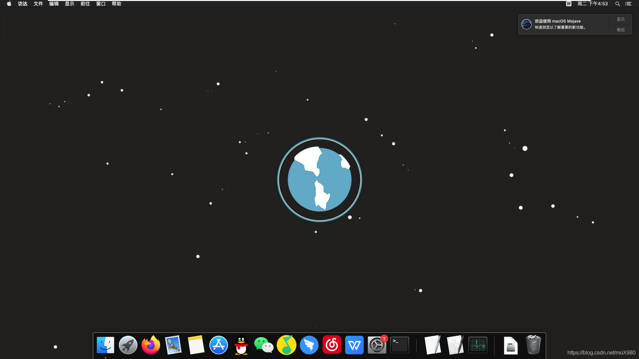639x359 pixels.
Task: Open Script Editor icon in dock
Action: click(455, 345)
